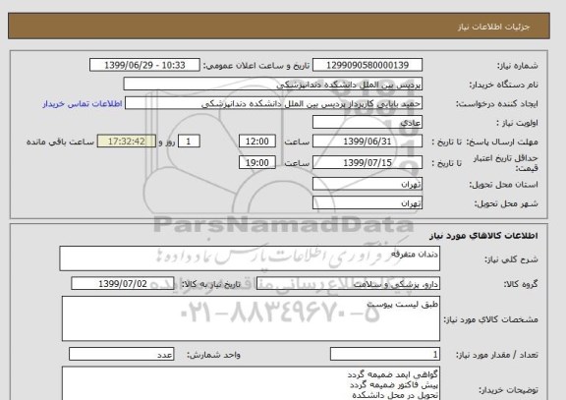This screenshot has width=566, height=400.
Task: Click price validity time 19:00
Action: coord(257,162)
